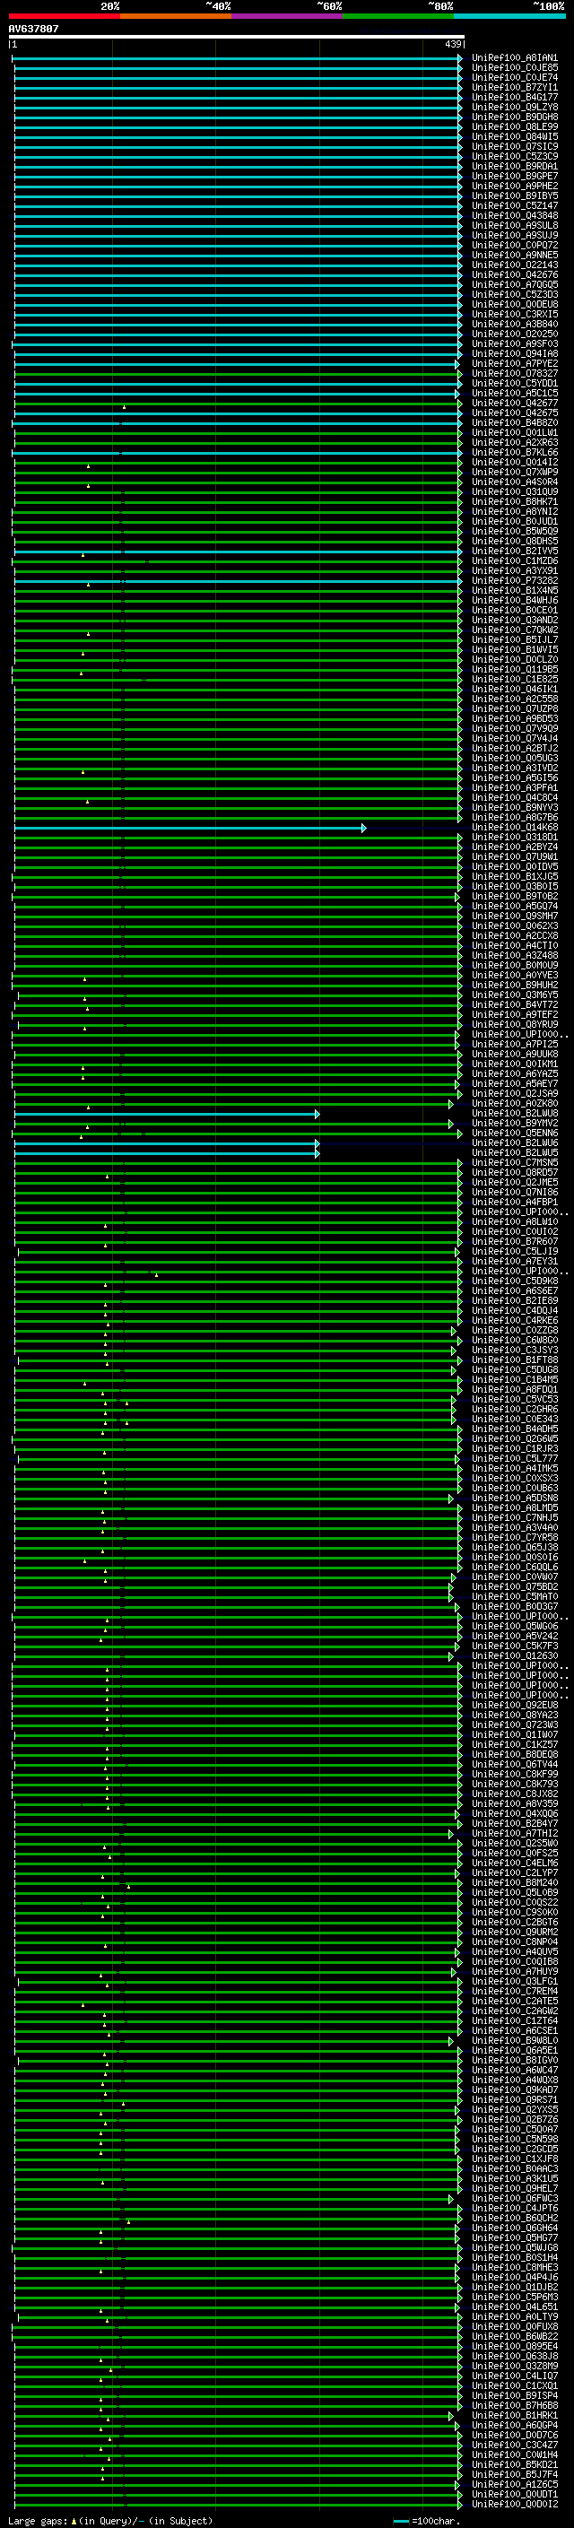Select hit UniRef100_B4G177
This screenshot has height=2528, width=574.
tap(514, 97)
